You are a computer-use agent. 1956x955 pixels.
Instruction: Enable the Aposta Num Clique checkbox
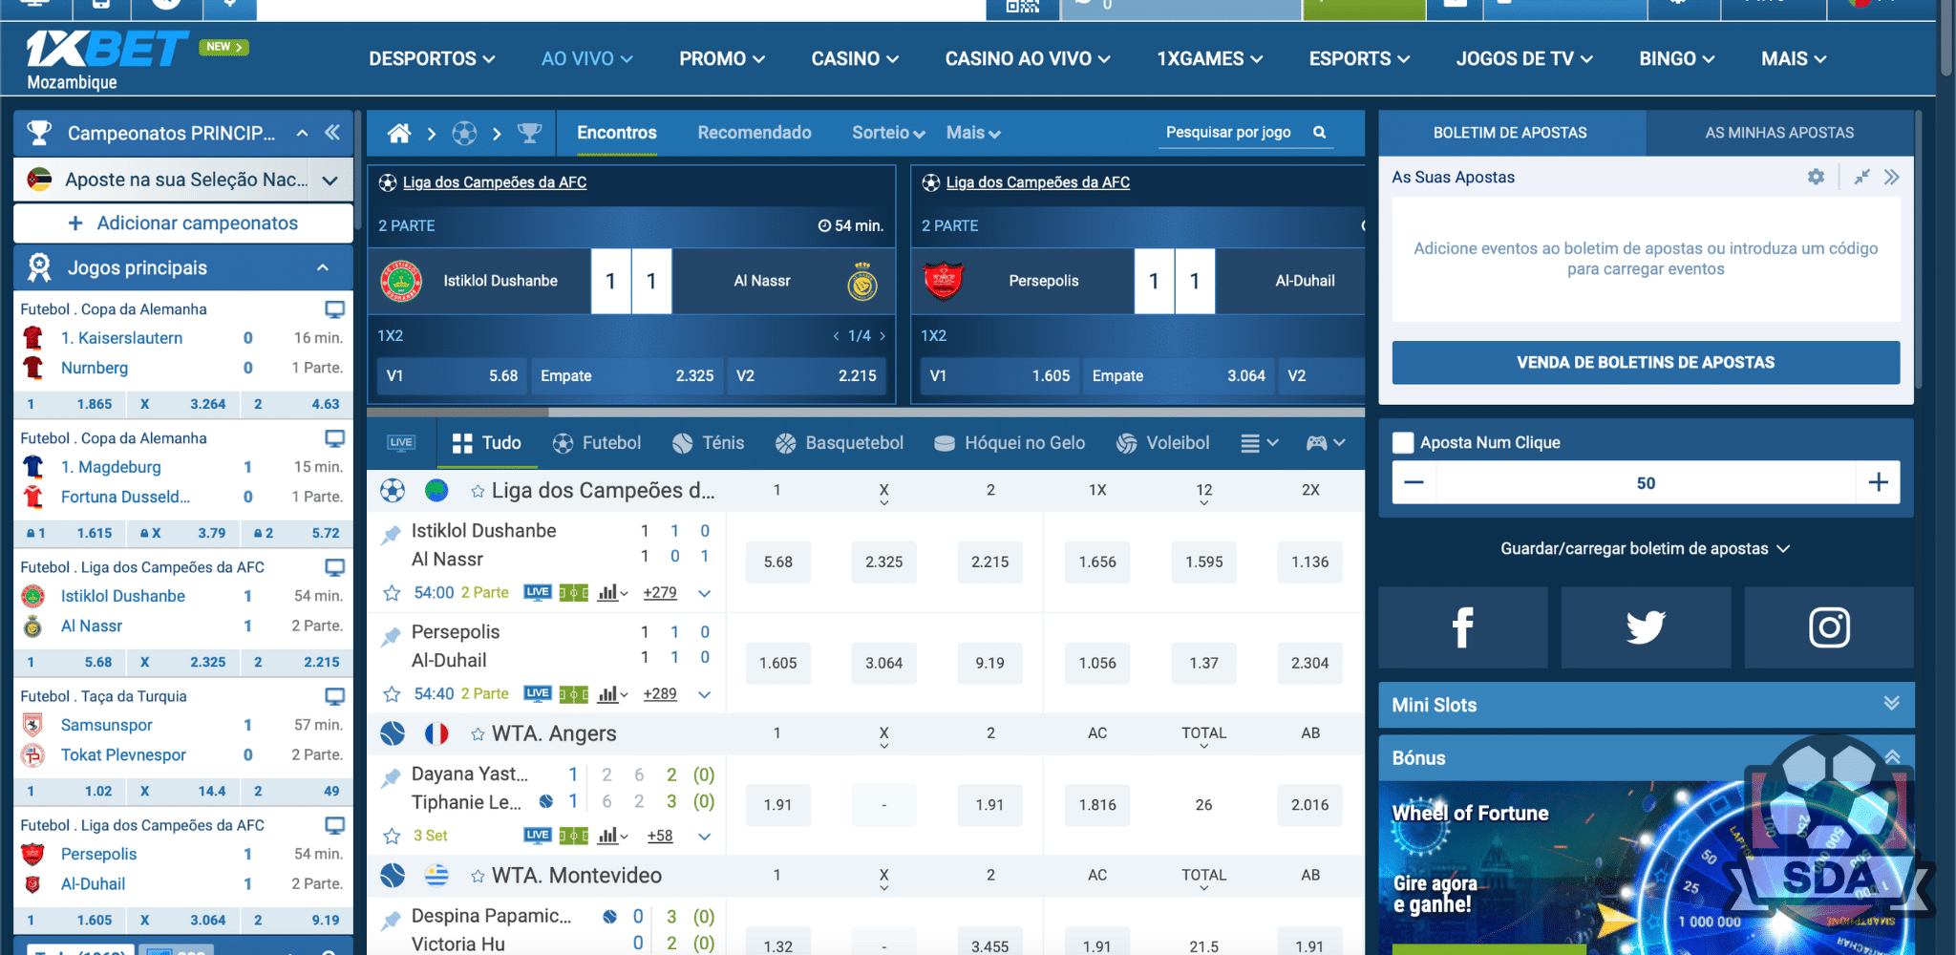pos(1403,443)
